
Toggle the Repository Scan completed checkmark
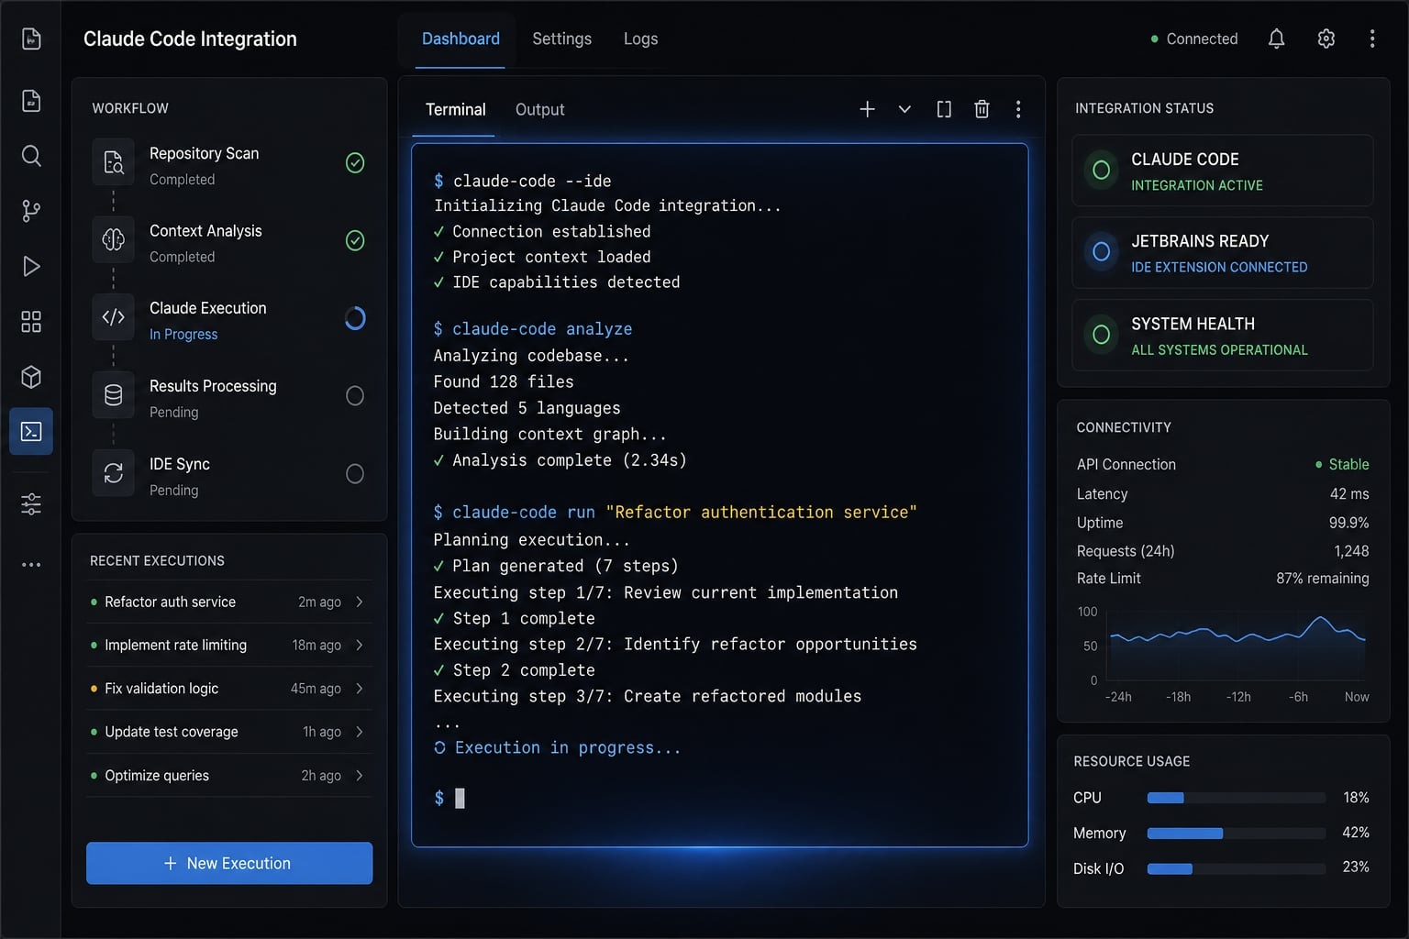(x=355, y=162)
